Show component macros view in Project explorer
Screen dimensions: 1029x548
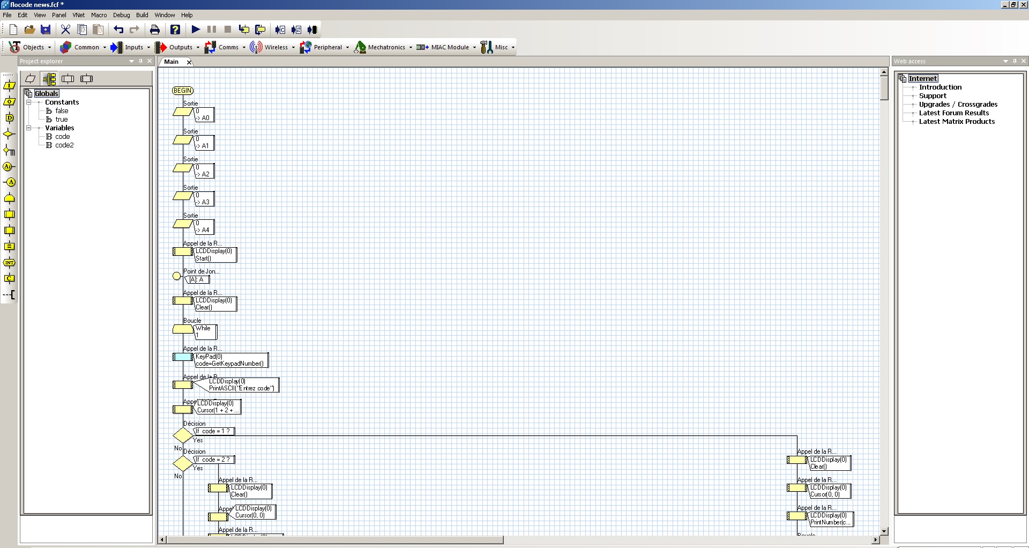coord(86,79)
